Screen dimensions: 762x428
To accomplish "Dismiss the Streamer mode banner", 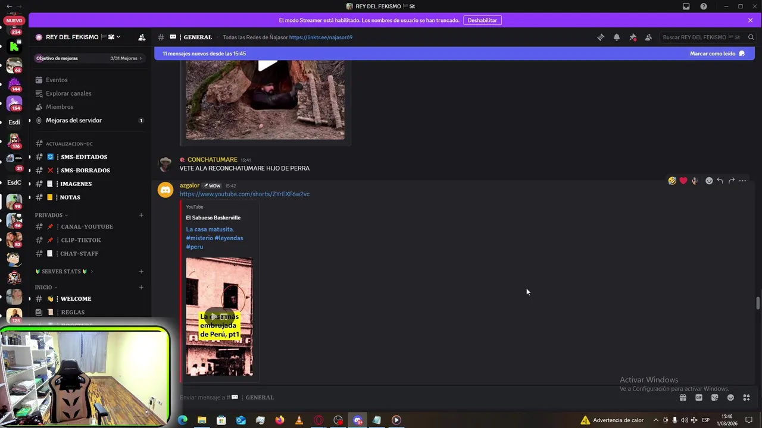I will (x=750, y=20).
